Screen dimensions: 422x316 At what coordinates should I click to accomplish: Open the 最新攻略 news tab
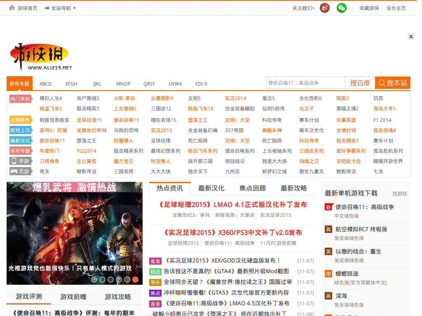(x=294, y=188)
